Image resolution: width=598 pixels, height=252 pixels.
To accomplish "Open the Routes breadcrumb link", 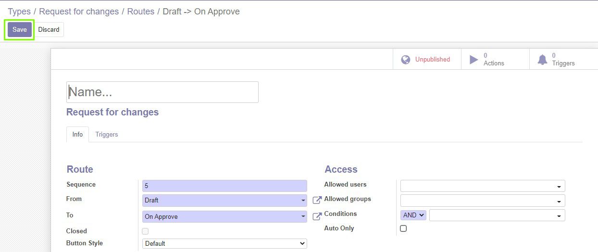I will (141, 12).
